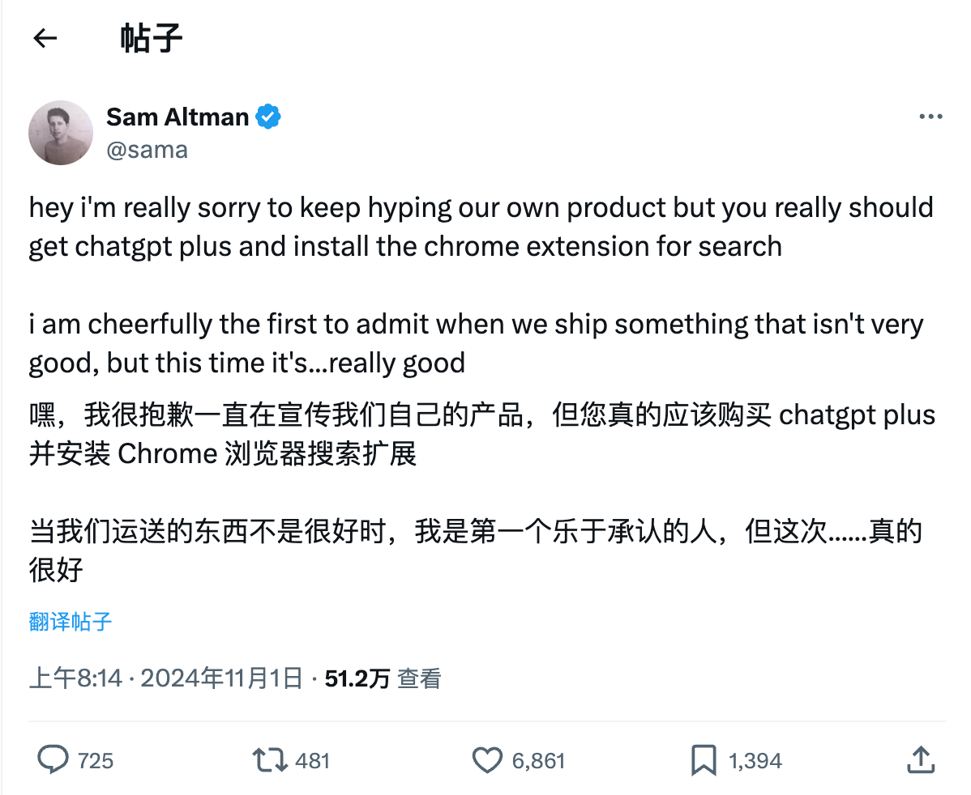This screenshot has width=971, height=795.
Task: Click the 725 replies count
Action: click(x=96, y=761)
